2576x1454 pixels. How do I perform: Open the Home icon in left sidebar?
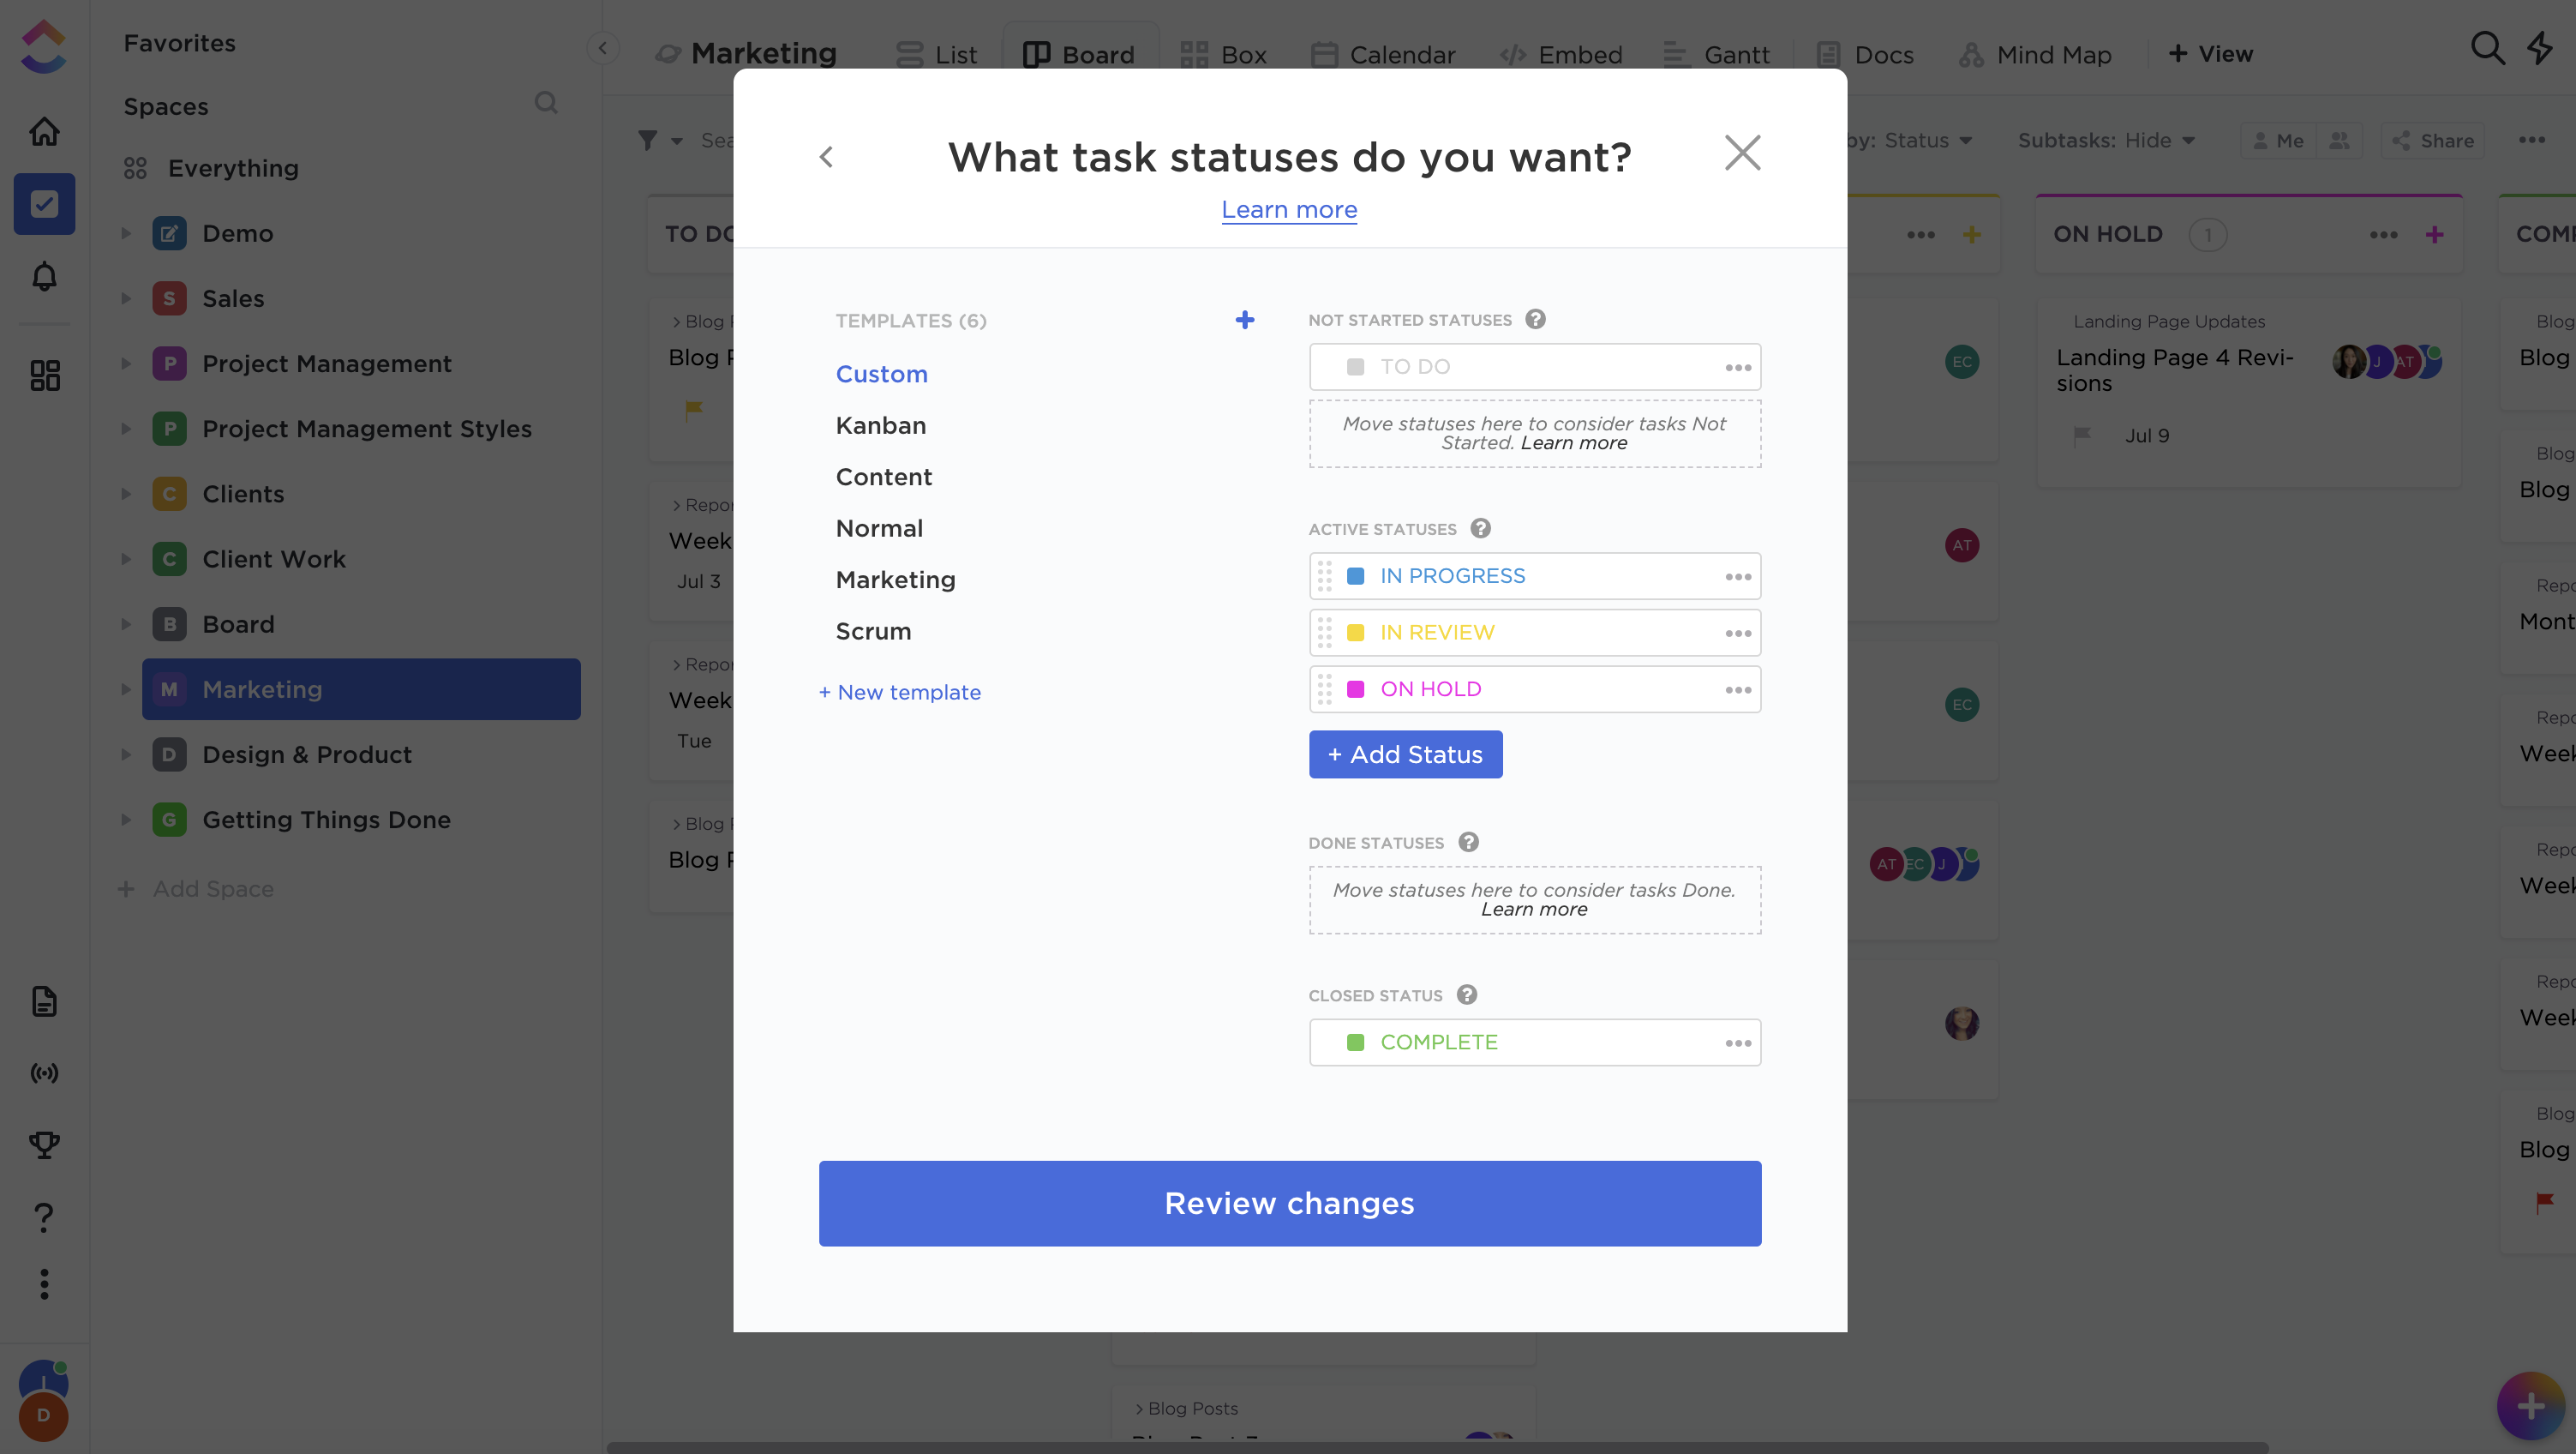44,132
